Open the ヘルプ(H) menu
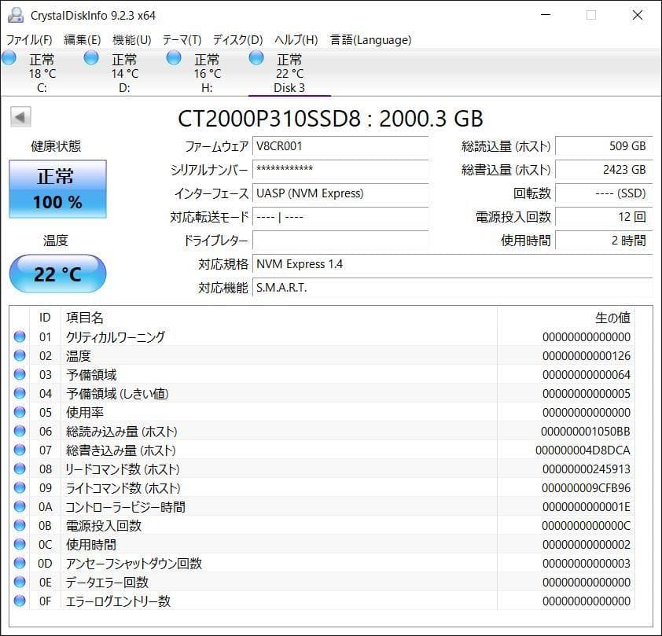The height and width of the screenshot is (636, 662). click(x=296, y=39)
